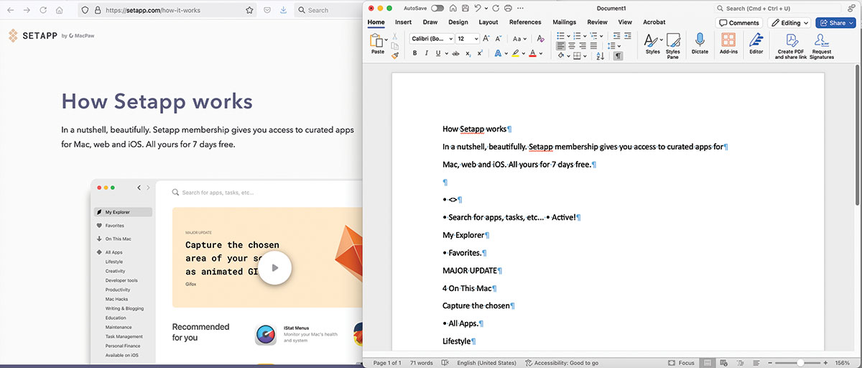The width and height of the screenshot is (862, 368).
Task: Center-align text in Word
Action: [572, 45]
